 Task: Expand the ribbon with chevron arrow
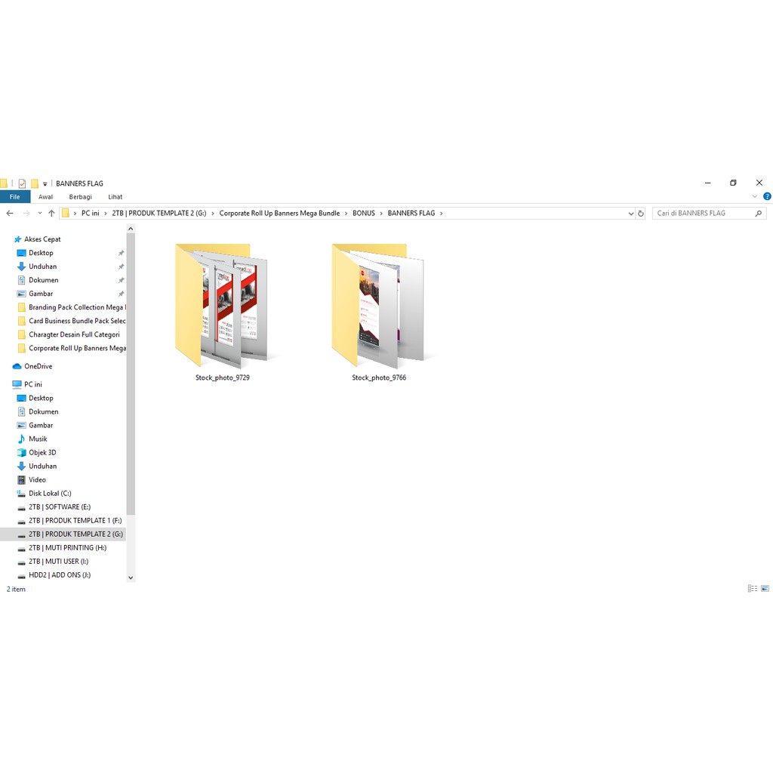click(x=756, y=197)
